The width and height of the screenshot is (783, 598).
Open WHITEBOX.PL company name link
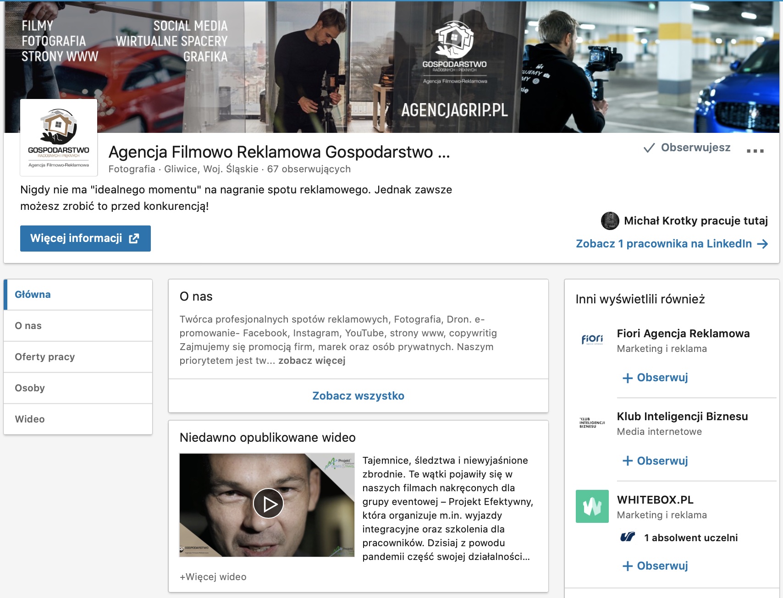655,500
